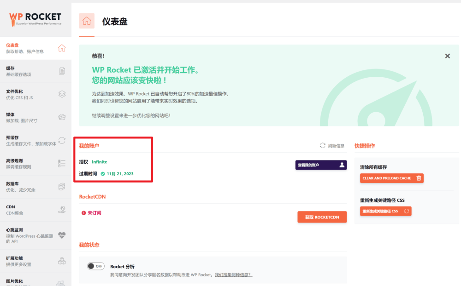Click the 重新生成关键路径 CSS orange button
Screen dimensions: 461x286
385,211
